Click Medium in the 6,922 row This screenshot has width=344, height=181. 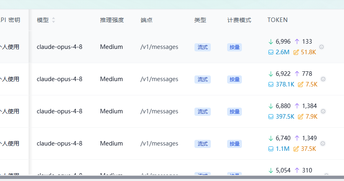point(112,79)
